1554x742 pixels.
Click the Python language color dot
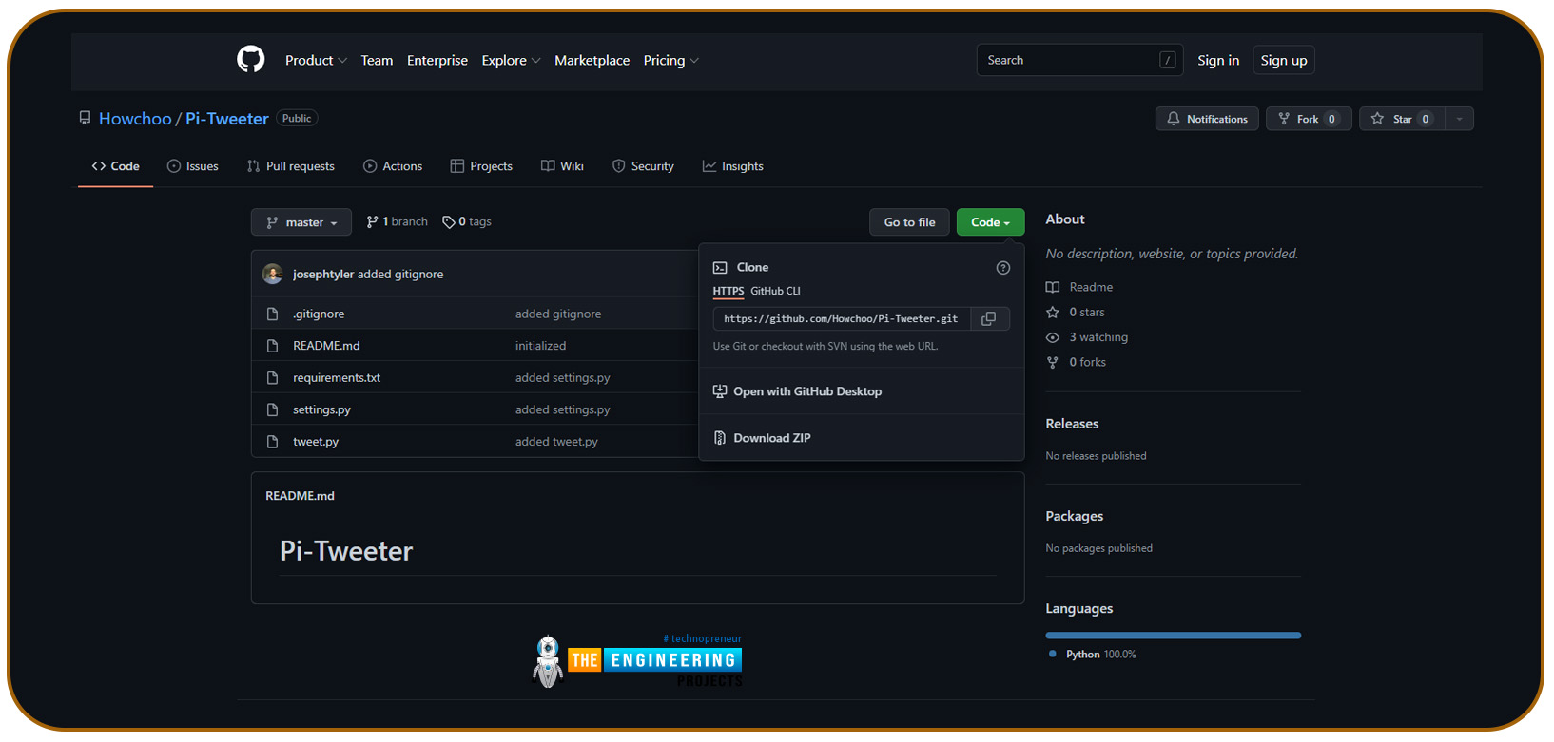coord(1052,655)
